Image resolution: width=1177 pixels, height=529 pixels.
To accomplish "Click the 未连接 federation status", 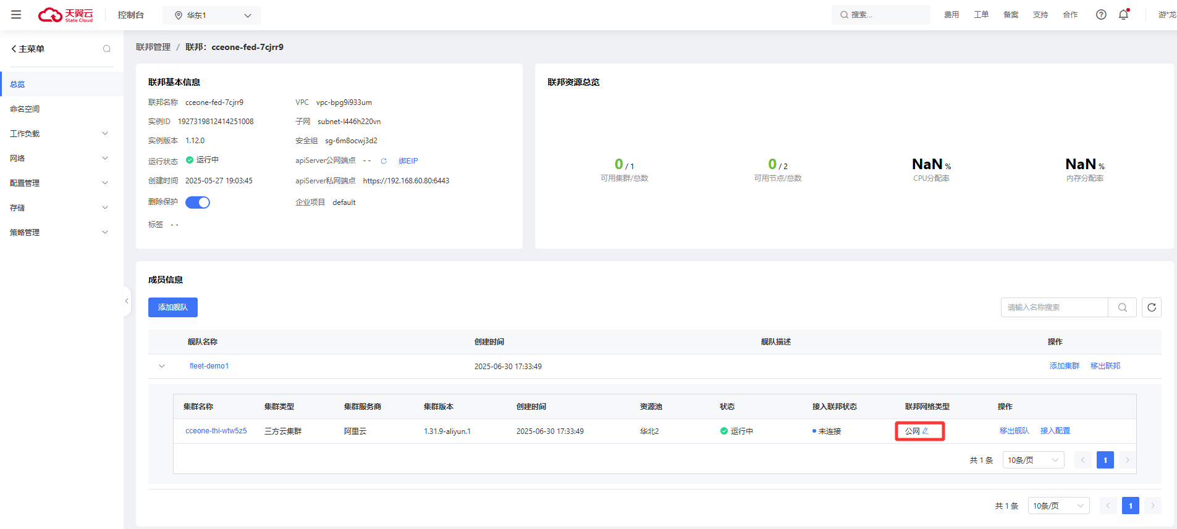I will tap(827, 431).
